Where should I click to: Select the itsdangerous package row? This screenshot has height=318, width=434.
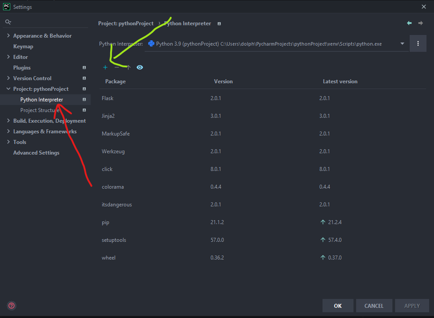point(262,205)
